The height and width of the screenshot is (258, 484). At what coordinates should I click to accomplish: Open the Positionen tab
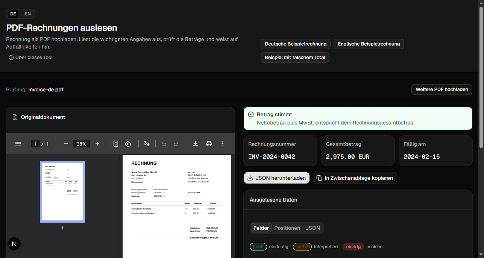287,228
